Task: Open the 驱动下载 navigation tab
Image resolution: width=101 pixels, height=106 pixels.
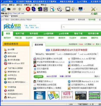Action: 78,33
